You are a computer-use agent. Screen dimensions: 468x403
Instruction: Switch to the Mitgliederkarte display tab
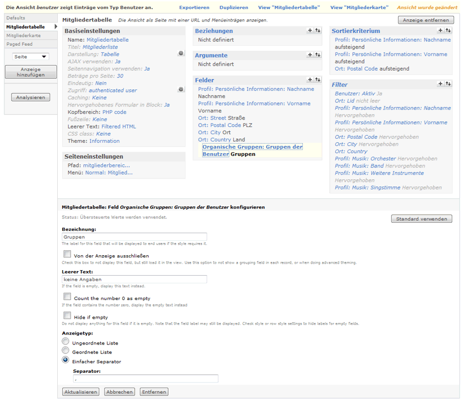[24, 35]
